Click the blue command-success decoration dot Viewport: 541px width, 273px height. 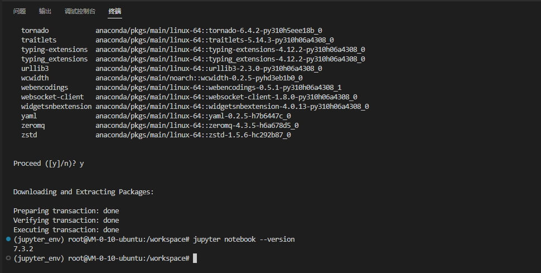[x=8, y=239]
